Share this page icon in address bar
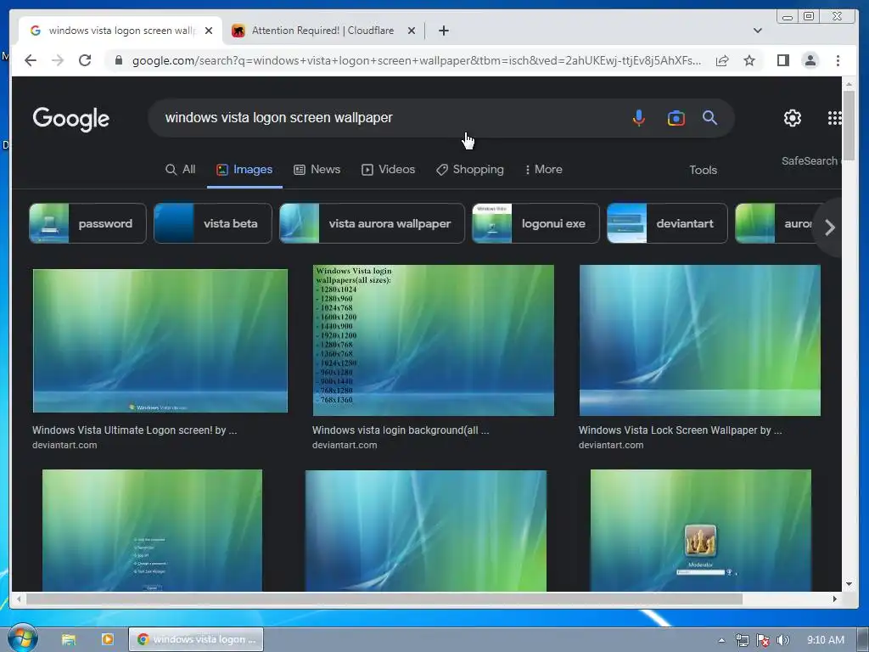869x652 pixels. pos(722,60)
